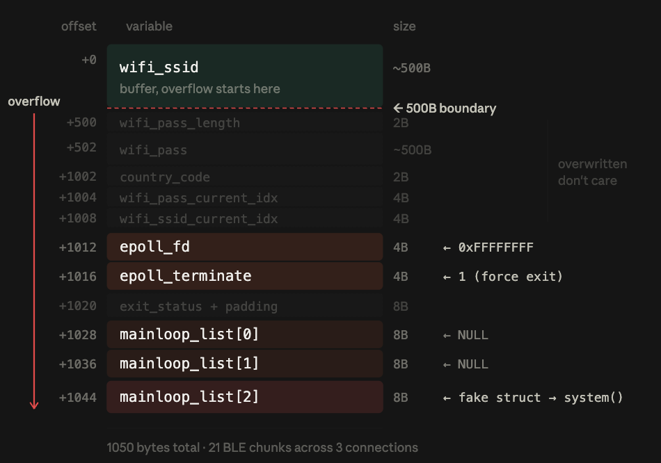This screenshot has height=463, width=661.
Task: Click the wifi_pass variable row
Action: [245, 150]
